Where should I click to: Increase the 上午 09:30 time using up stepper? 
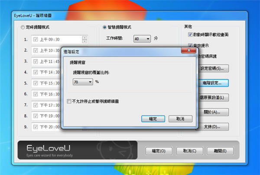[x=84, y=38]
